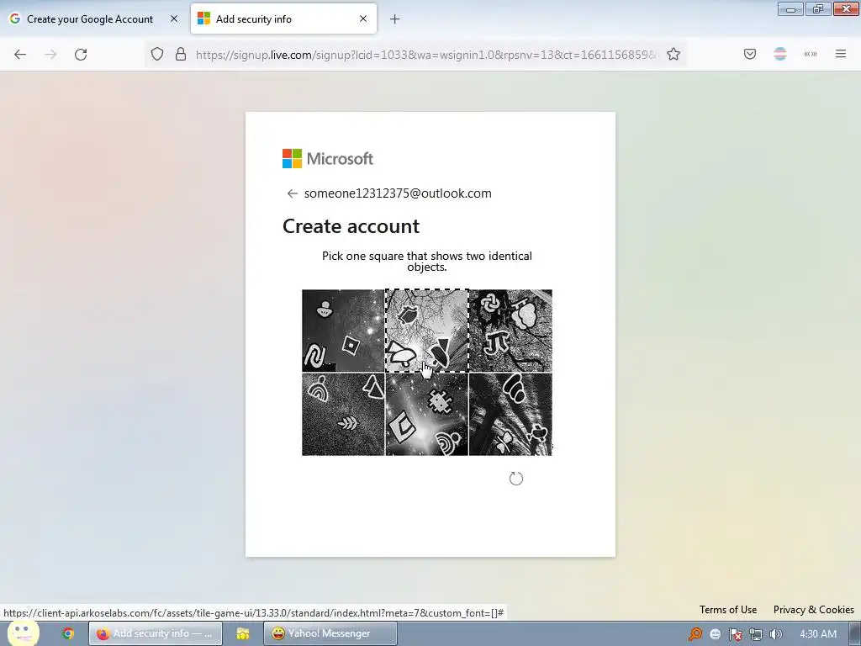View site security lock information
Viewport: 861px width, 646px height.
point(181,54)
